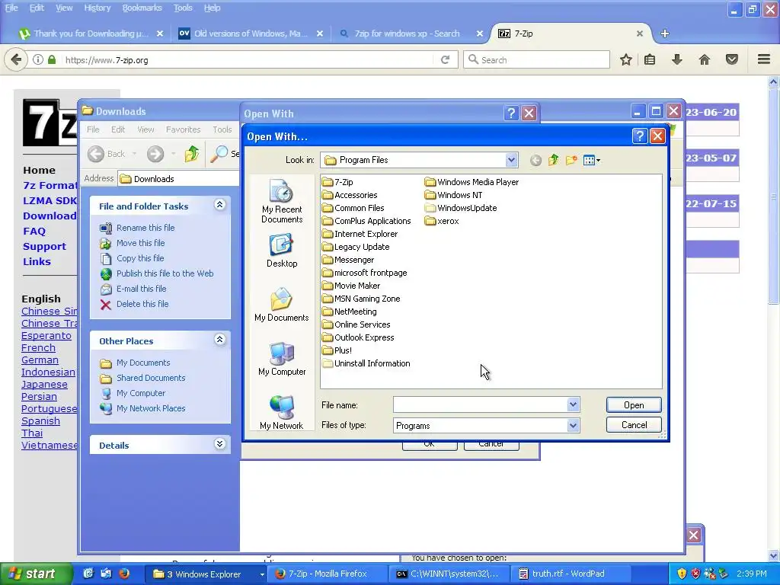
Task: Select the Internet Explorer folder
Action: pyautogui.click(x=360, y=234)
